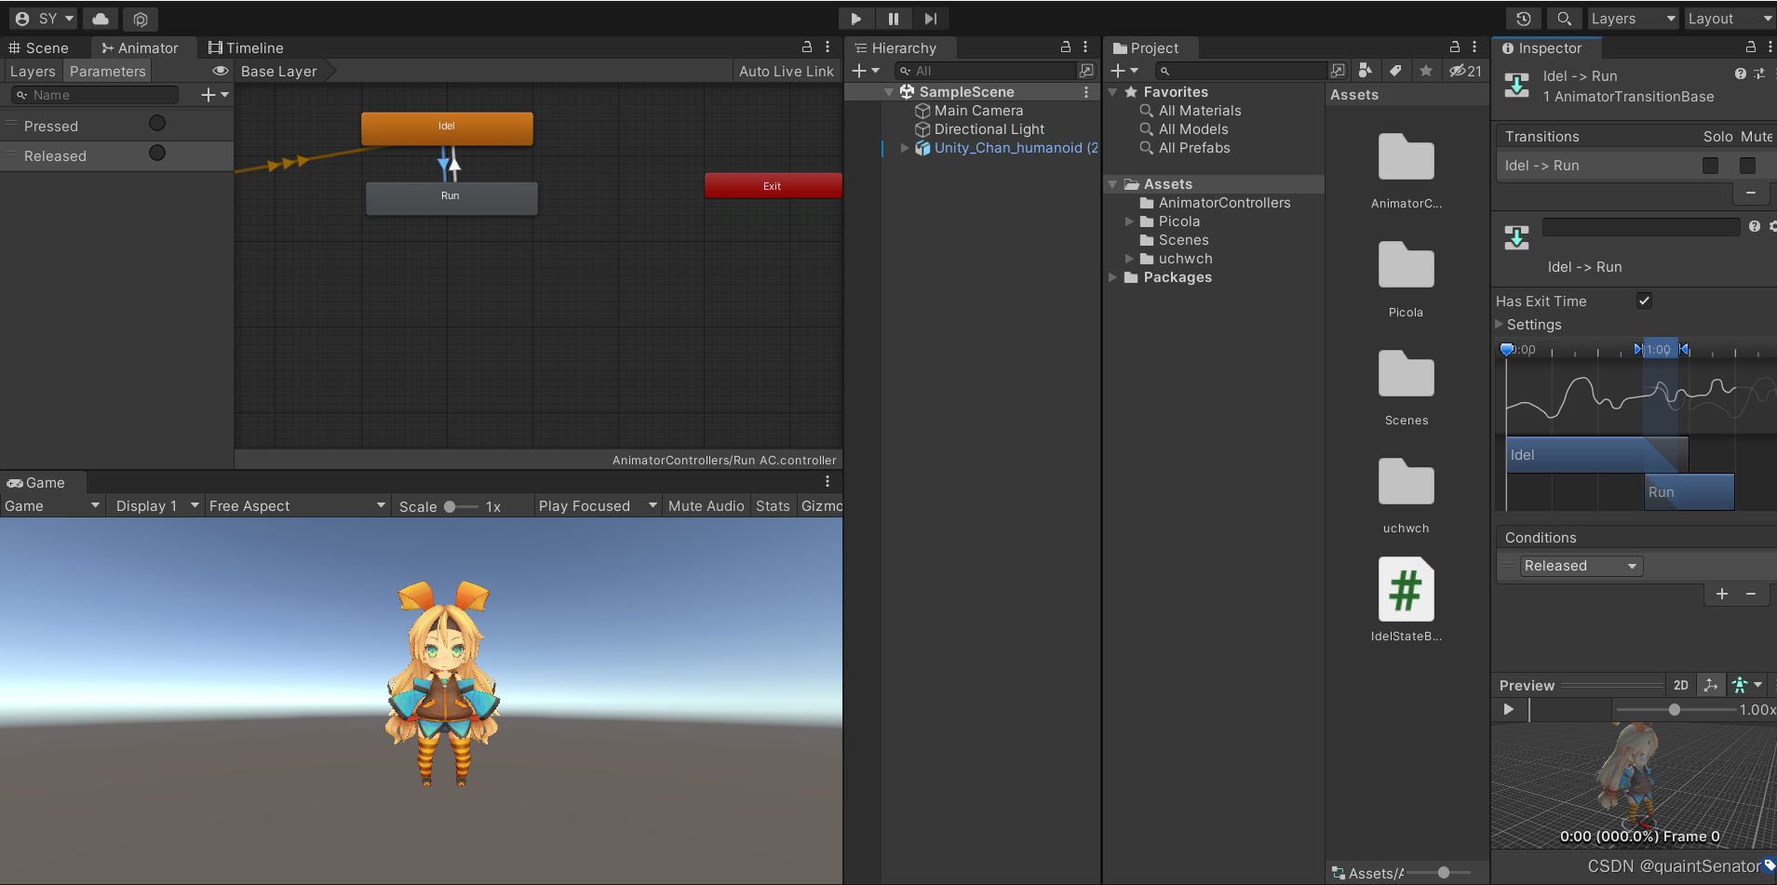Image resolution: width=1777 pixels, height=885 pixels.
Task: Select the Animator Layers sub-tab
Action: [x=33, y=72]
